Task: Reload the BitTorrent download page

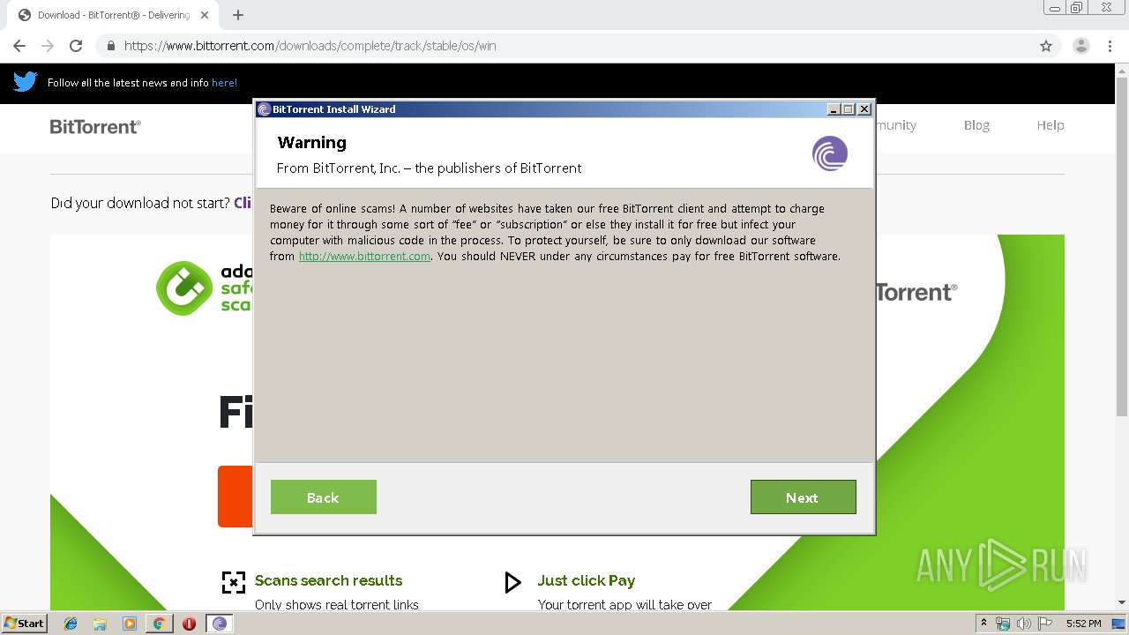Action: 76,46
